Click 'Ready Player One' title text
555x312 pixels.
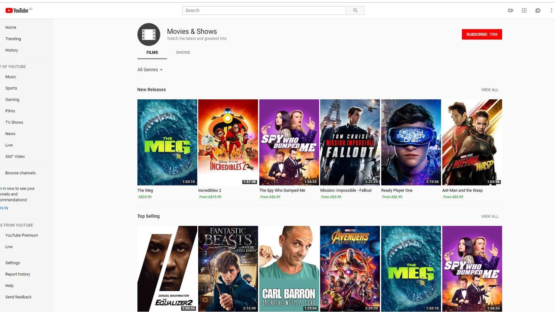coord(397,190)
